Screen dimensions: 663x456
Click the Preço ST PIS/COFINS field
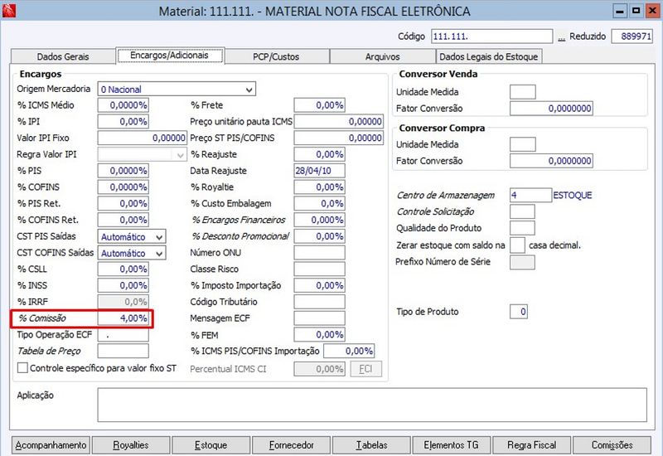click(x=339, y=138)
